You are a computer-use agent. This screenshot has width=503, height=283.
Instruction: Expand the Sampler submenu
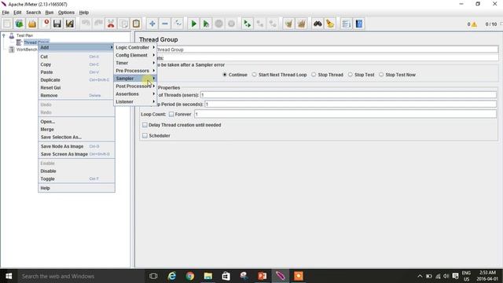click(135, 79)
